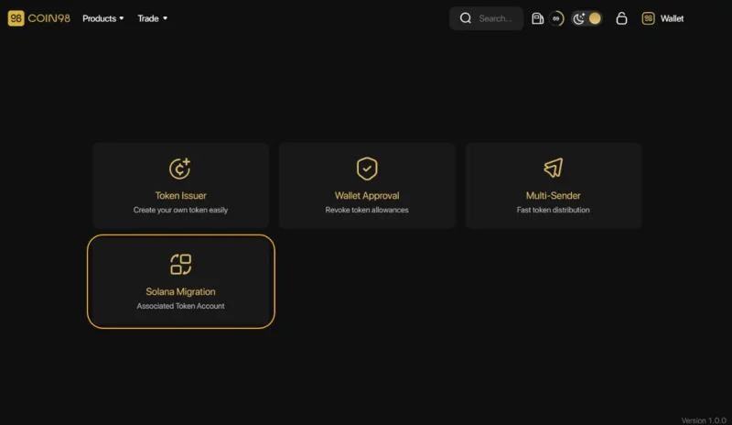
Task: Click the Wallet Approval shield icon
Action: point(367,169)
